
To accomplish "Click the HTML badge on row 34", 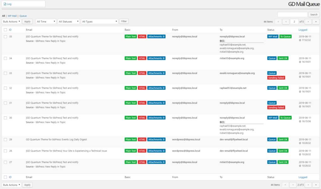I will 142,58.
